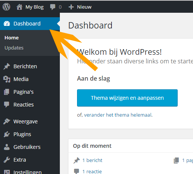Open Extra in the sidebar
Viewport: 193px width, 174px height.
point(20,160)
